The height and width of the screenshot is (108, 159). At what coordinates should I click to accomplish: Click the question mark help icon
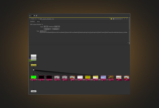coord(123,19)
